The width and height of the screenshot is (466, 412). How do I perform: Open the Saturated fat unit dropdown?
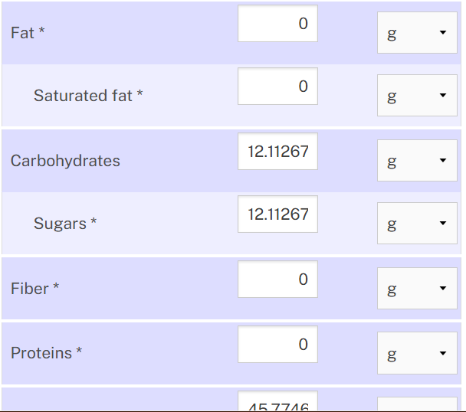coord(417,96)
